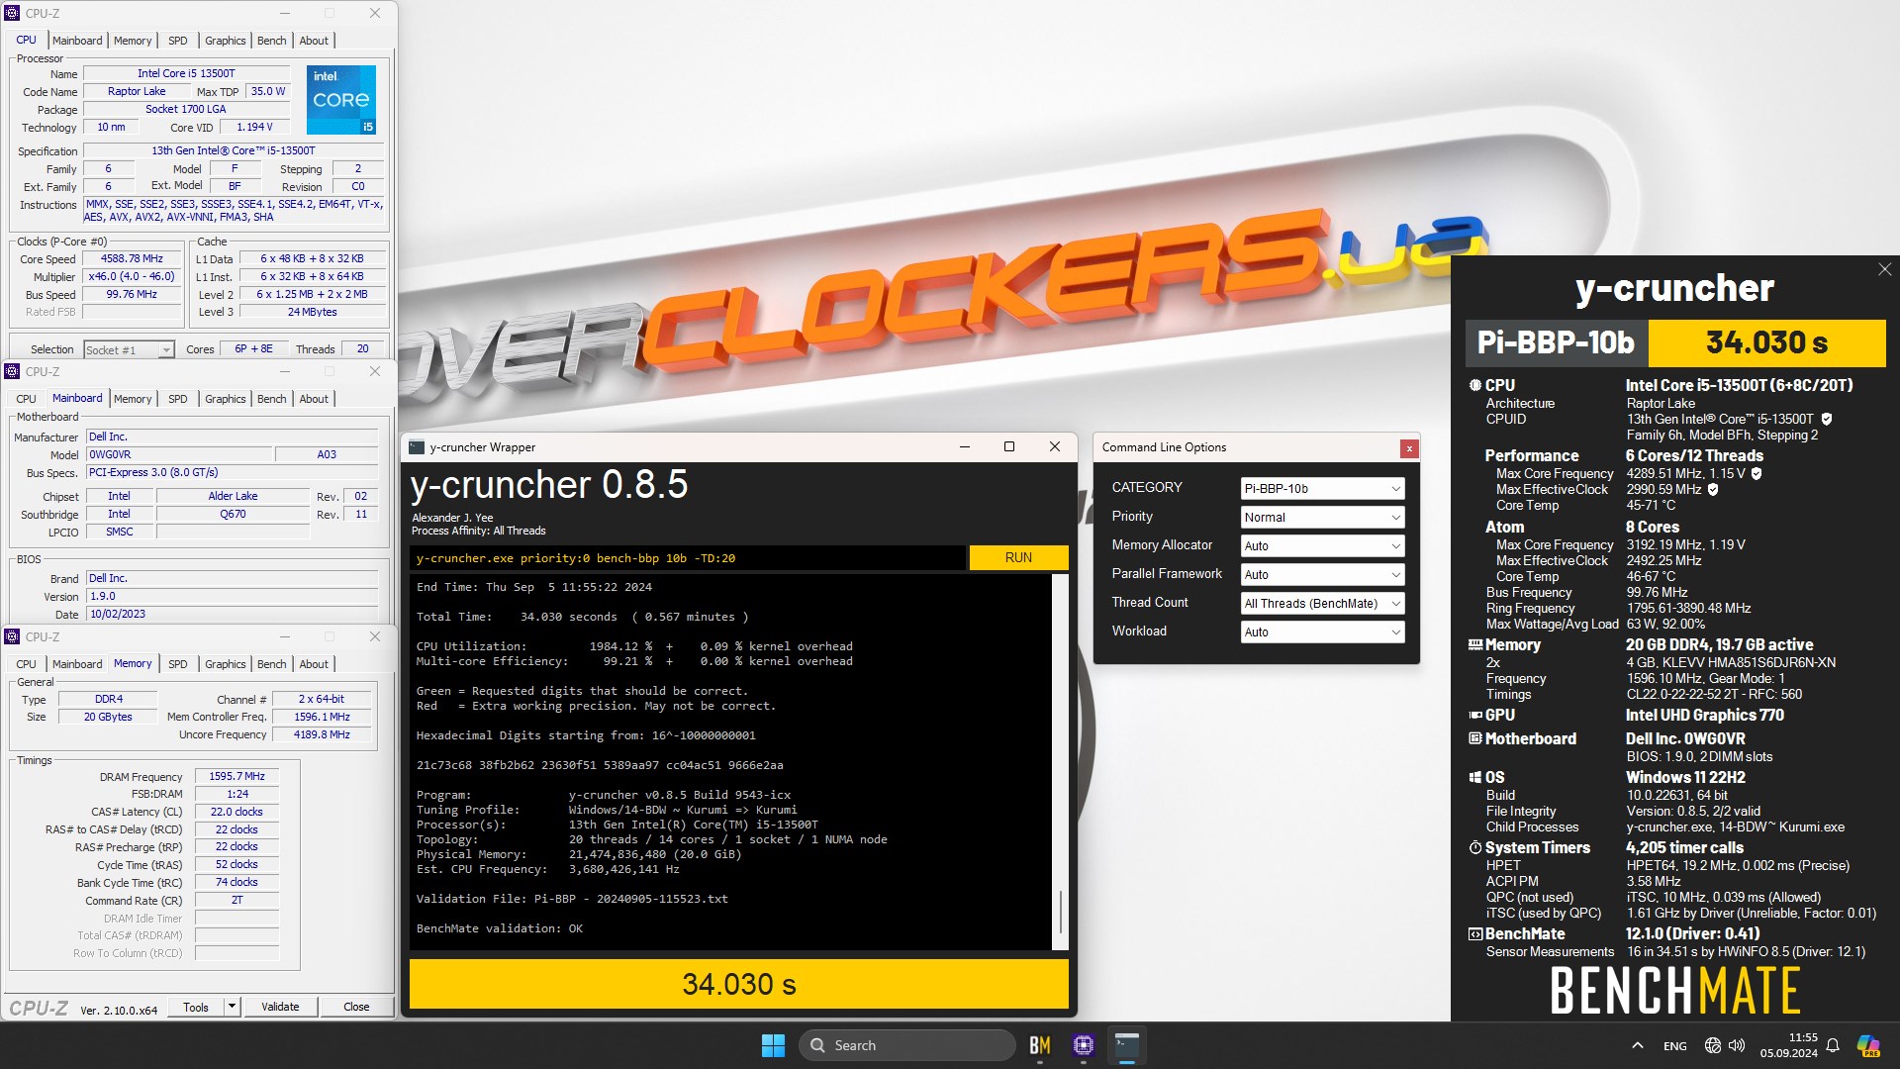Open Graphics tab in middle CPU-Z window

point(226,399)
